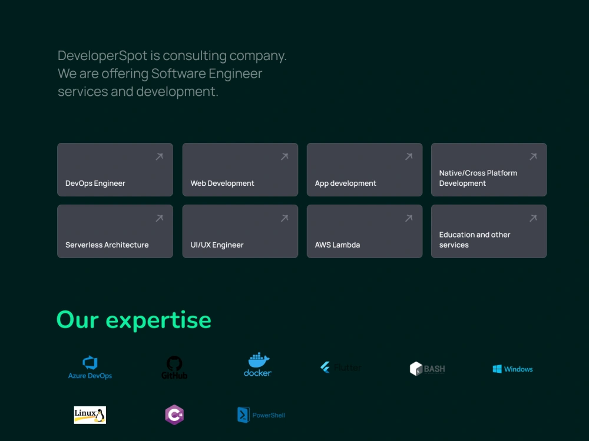Click the Azure DevOps logo

click(90, 367)
